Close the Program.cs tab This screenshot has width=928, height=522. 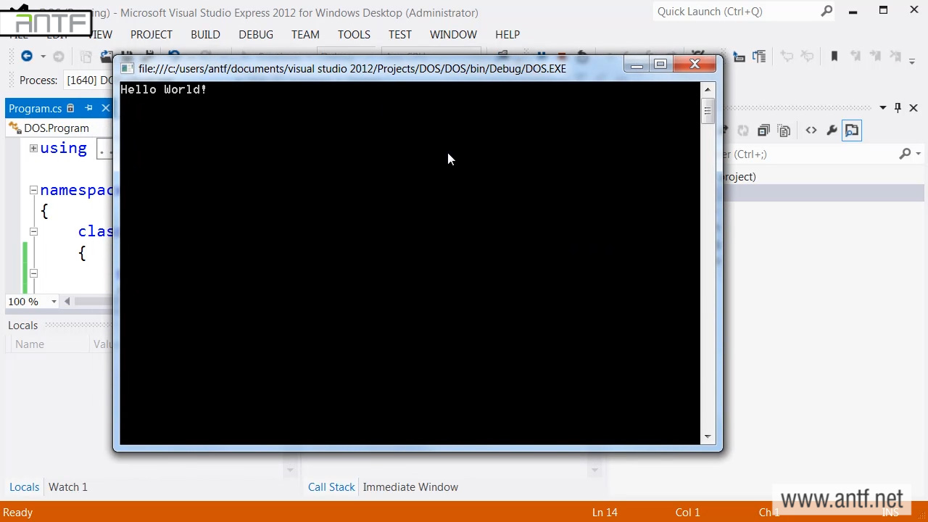105,108
